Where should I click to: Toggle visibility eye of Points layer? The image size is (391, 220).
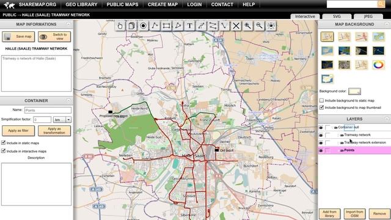click(321, 150)
